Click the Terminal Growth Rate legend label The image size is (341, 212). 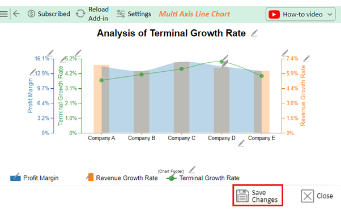[209, 178]
